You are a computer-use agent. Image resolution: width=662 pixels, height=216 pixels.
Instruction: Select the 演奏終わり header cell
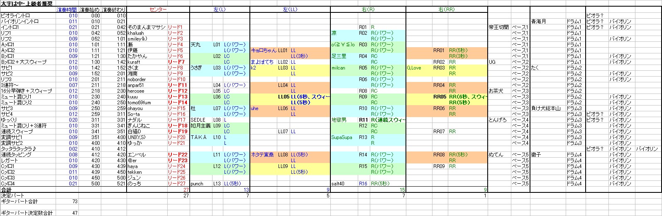113,10
